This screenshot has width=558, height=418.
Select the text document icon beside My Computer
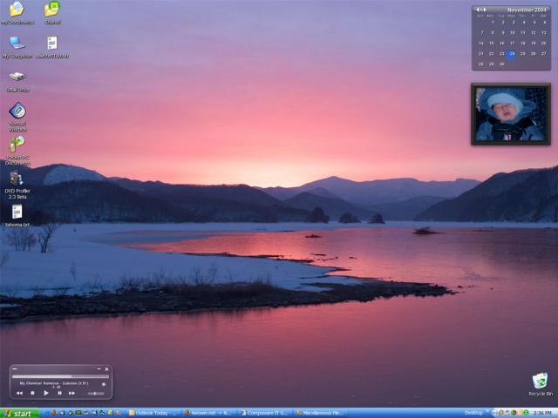pyautogui.click(x=52, y=46)
